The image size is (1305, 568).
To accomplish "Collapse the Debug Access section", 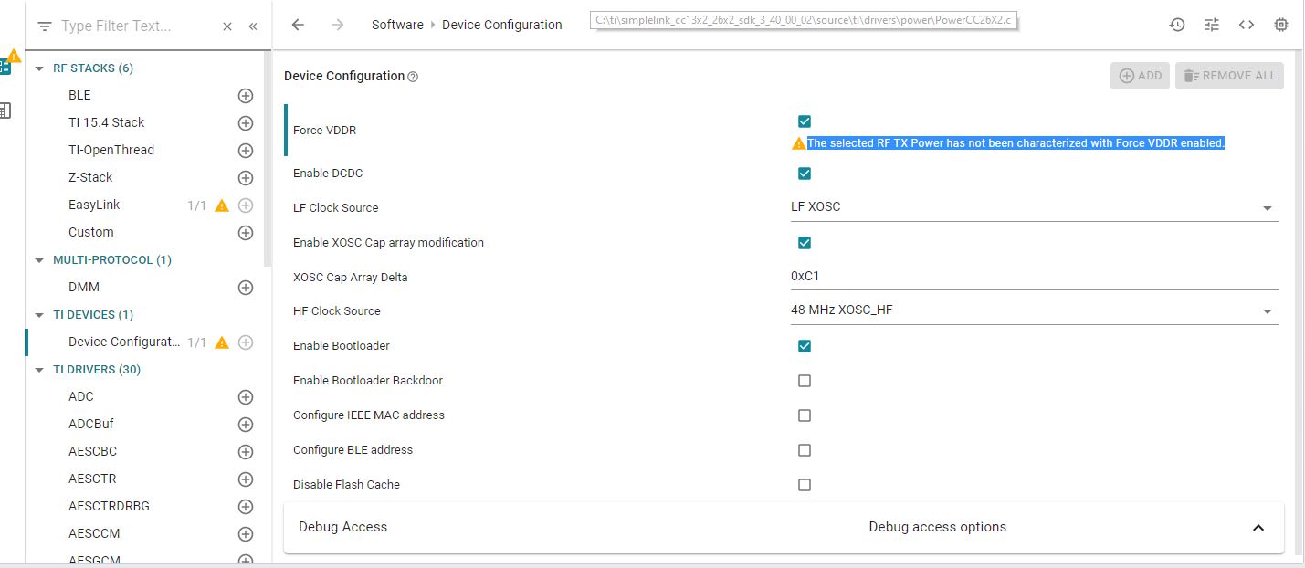I will [1258, 528].
